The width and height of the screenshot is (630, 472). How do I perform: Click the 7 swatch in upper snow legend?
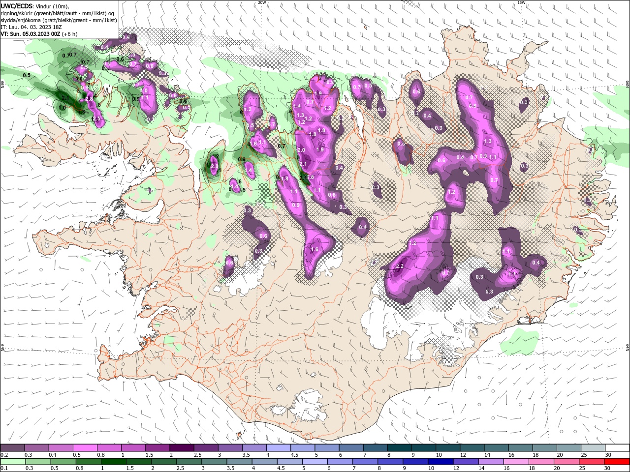(x=376, y=447)
